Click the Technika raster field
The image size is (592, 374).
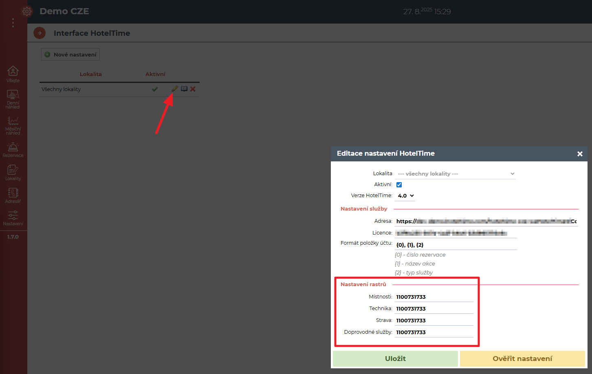[434, 309]
